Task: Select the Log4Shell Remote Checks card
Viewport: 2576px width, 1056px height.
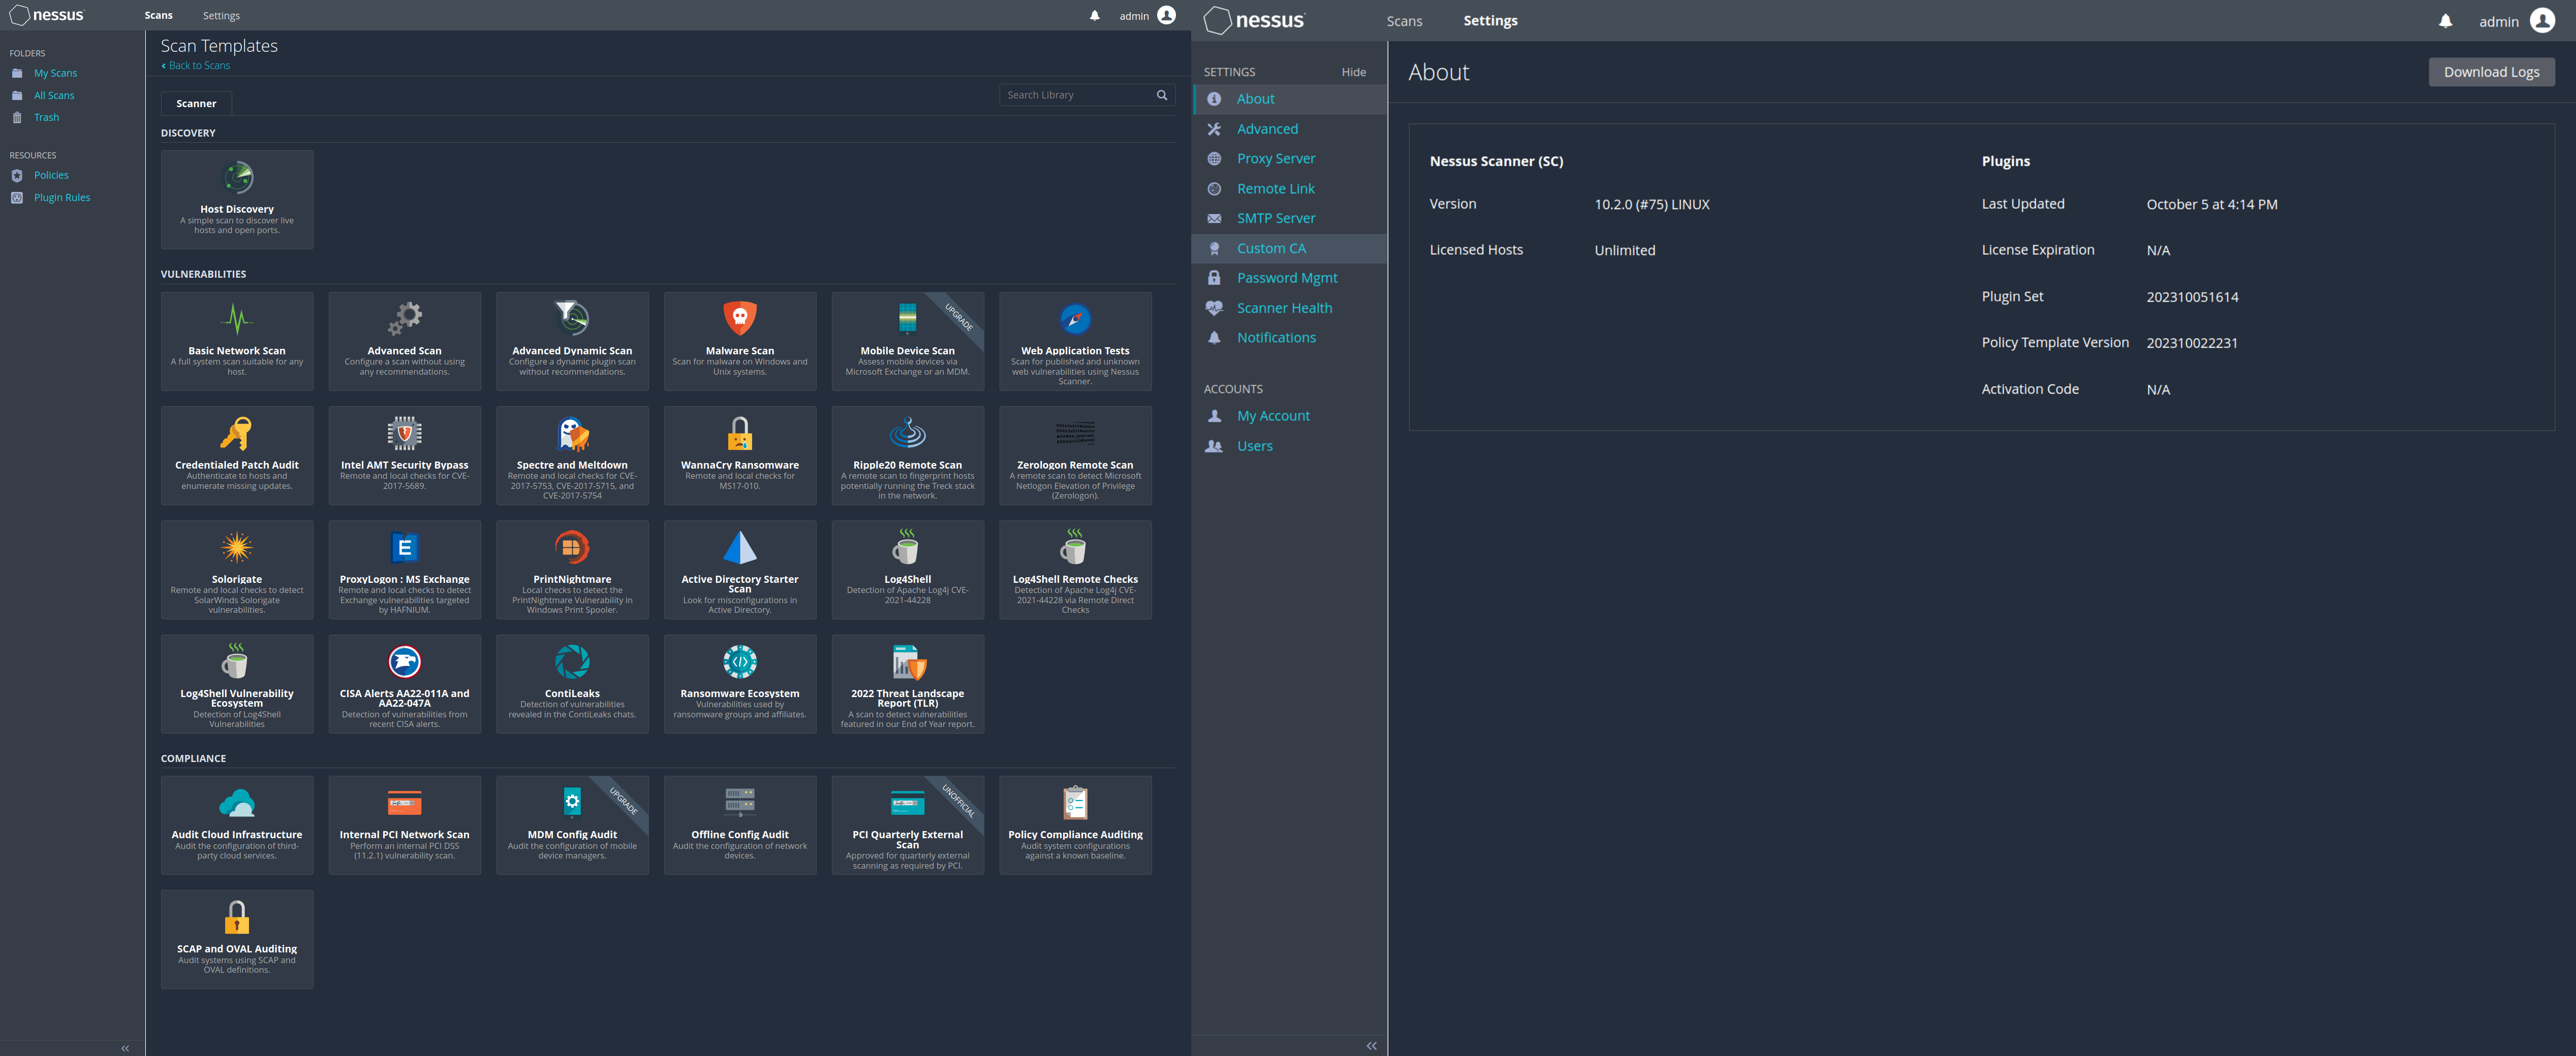Action: [1075, 570]
